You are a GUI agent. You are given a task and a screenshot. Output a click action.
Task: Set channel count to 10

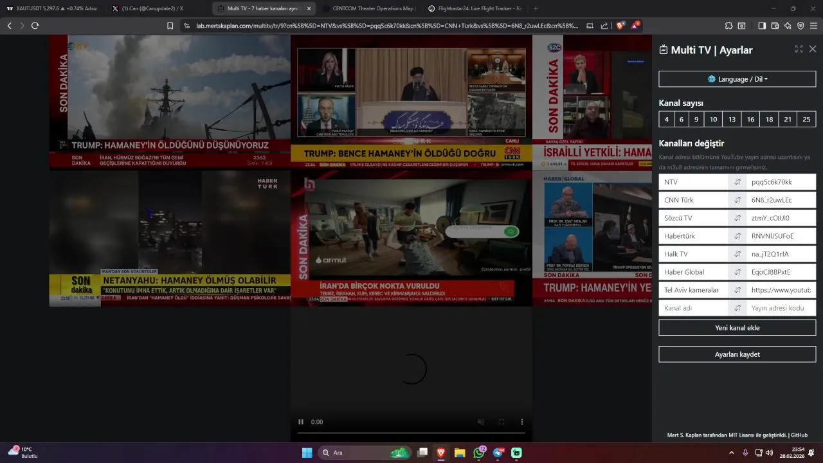point(713,120)
